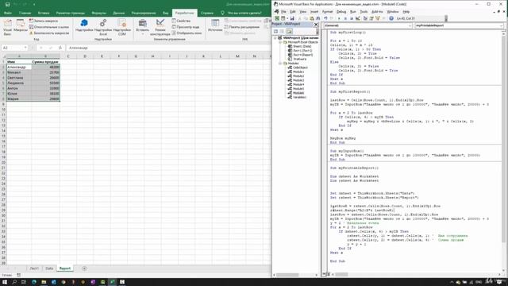Viewport: 508px width, 286px height.
Task: Close the Project - VBAProject pane
Action: pos(316,25)
